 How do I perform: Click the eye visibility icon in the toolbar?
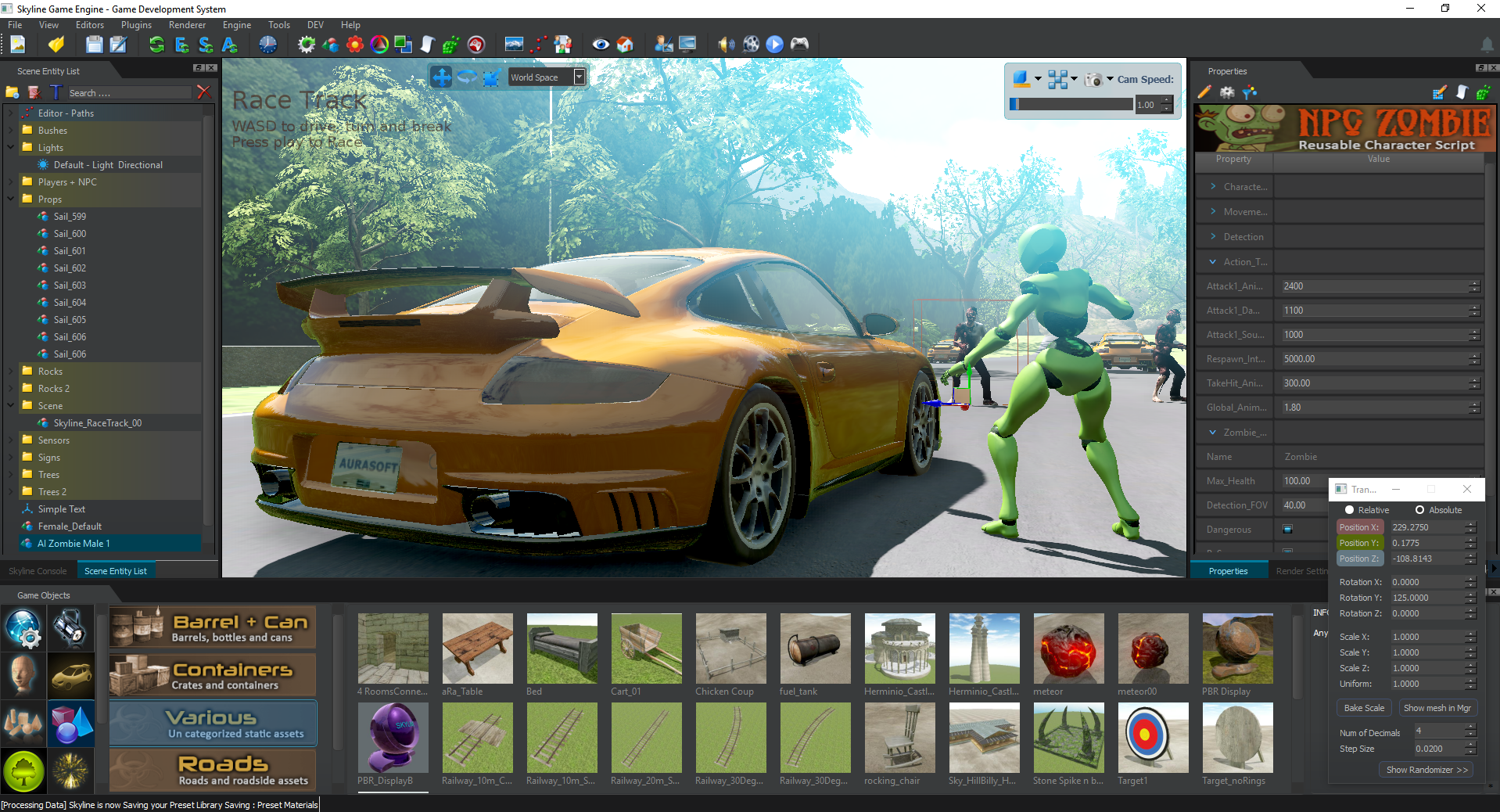tap(600, 45)
